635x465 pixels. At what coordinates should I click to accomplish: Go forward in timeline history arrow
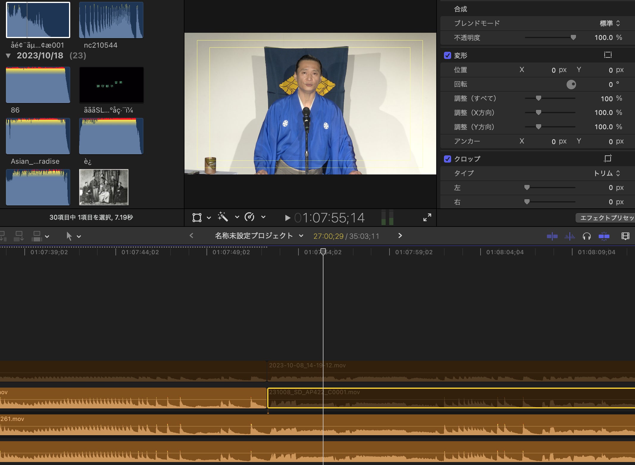tap(400, 236)
